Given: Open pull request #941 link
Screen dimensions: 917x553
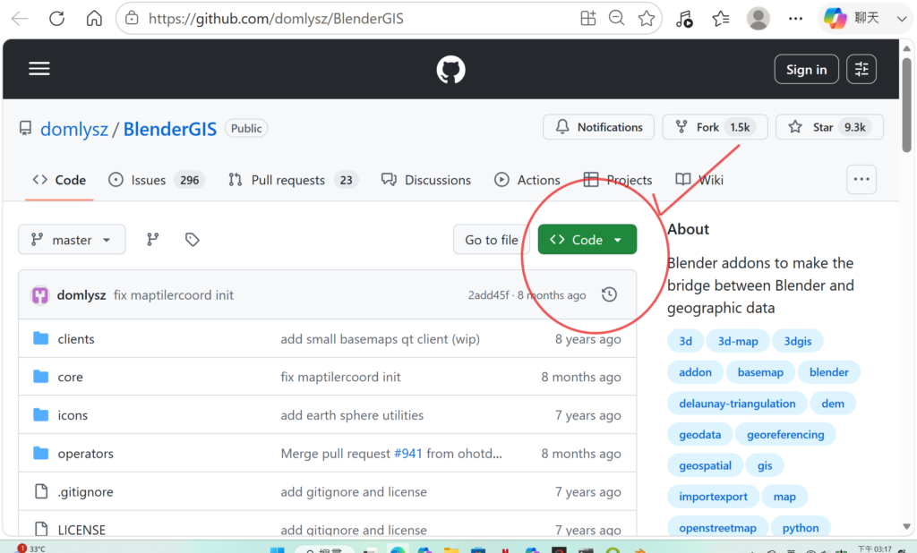Looking at the screenshot, I should (408, 454).
